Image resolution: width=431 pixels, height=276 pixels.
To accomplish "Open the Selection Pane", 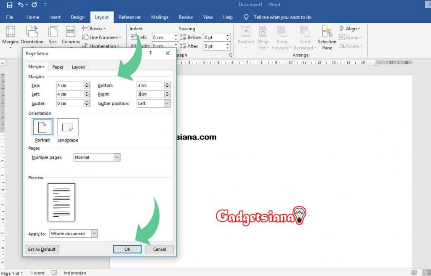I will click(x=327, y=37).
